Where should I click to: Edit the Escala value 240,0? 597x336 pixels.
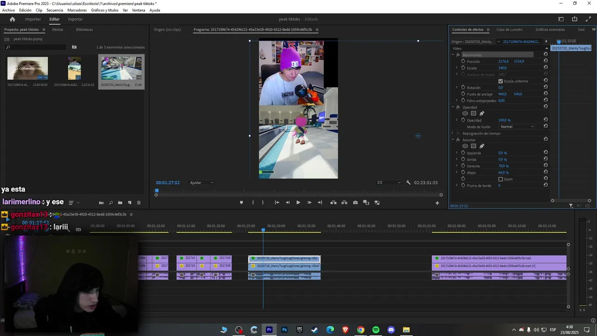coord(502,68)
